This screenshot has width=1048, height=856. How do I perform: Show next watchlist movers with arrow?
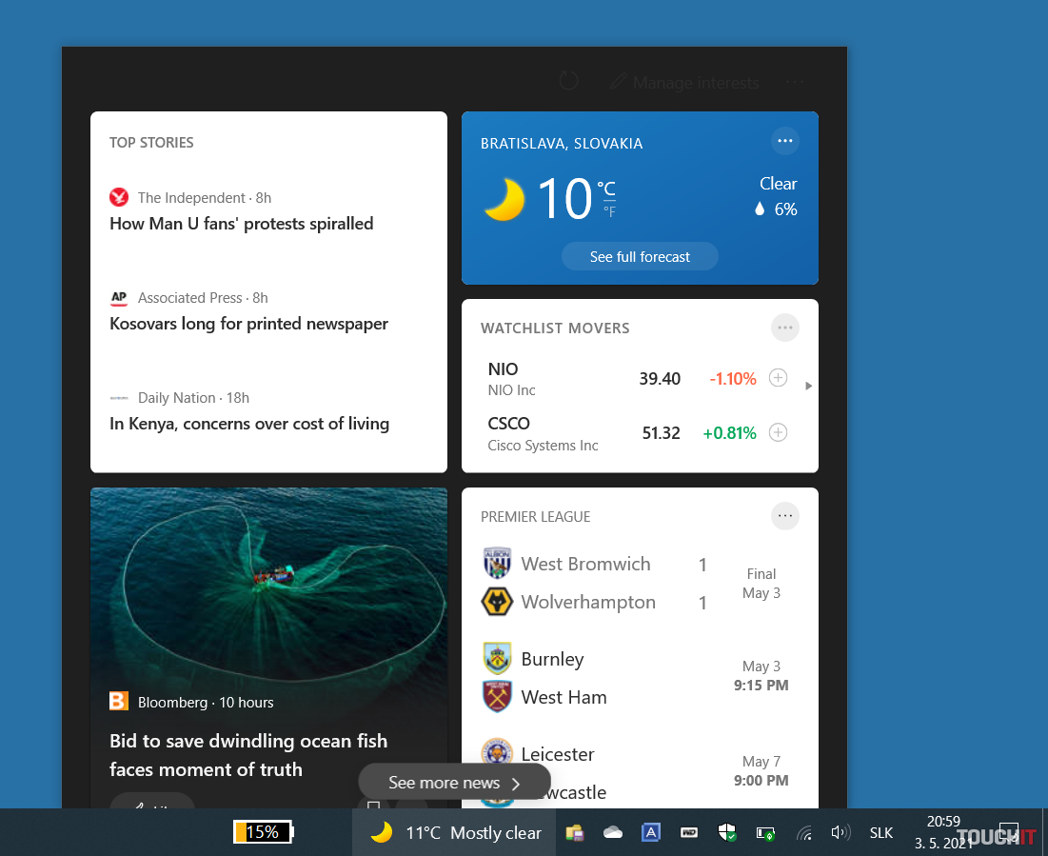pyautogui.click(x=808, y=386)
